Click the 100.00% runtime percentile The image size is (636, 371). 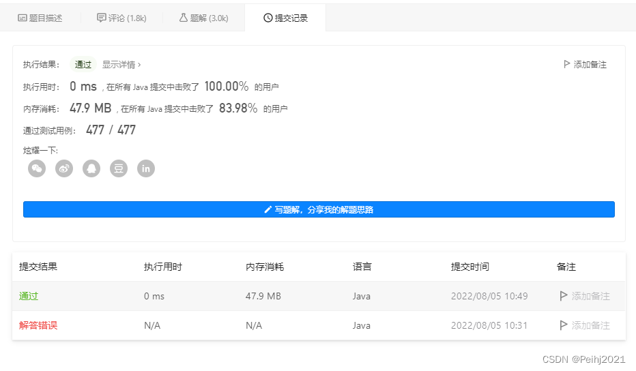coord(227,86)
